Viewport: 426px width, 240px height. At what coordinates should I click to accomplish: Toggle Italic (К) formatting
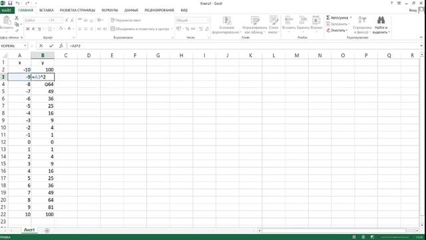33,29
